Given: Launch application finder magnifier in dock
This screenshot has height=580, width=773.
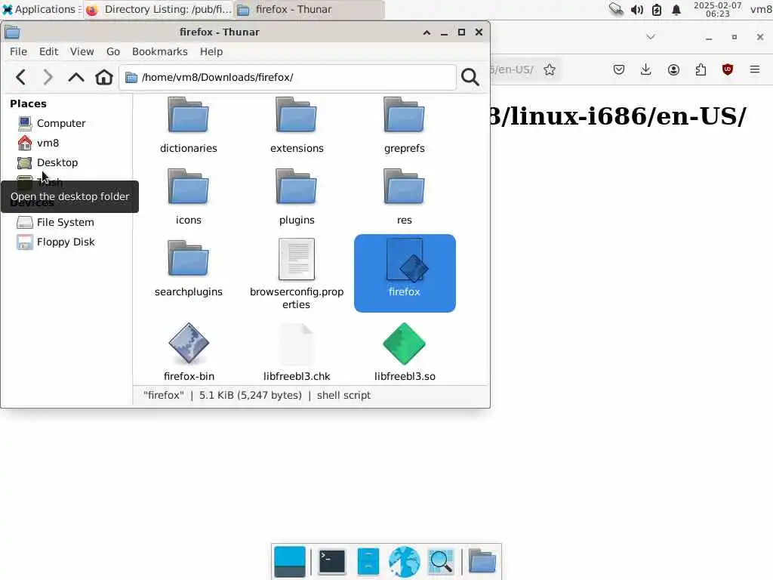Looking at the screenshot, I should (441, 562).
